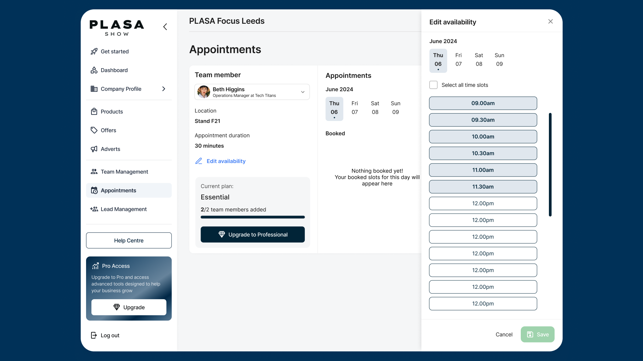Click the Team Management people icon
643x361 pixels.
tap(94, 172)
